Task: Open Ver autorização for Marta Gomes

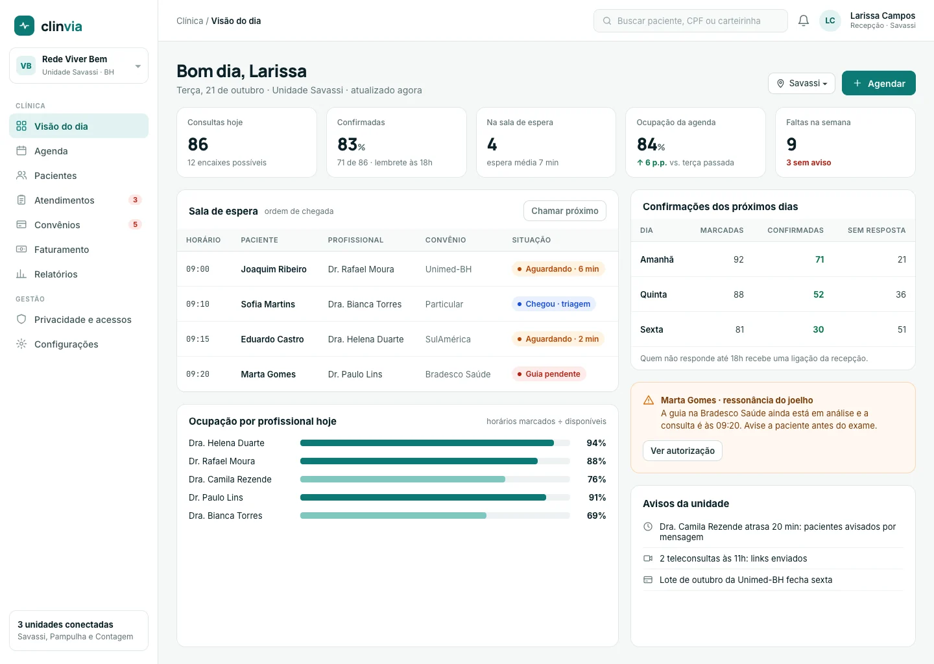Action: 682,451
